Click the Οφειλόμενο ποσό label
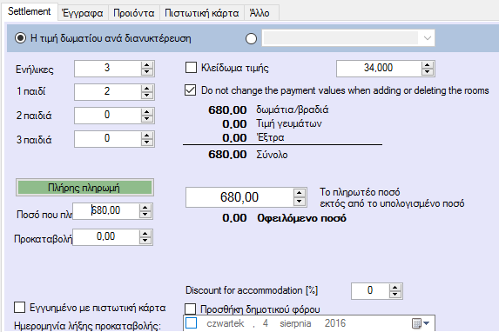Image resolution: width=499 pixels, height=332 pixels. click(x=301, y=218)
